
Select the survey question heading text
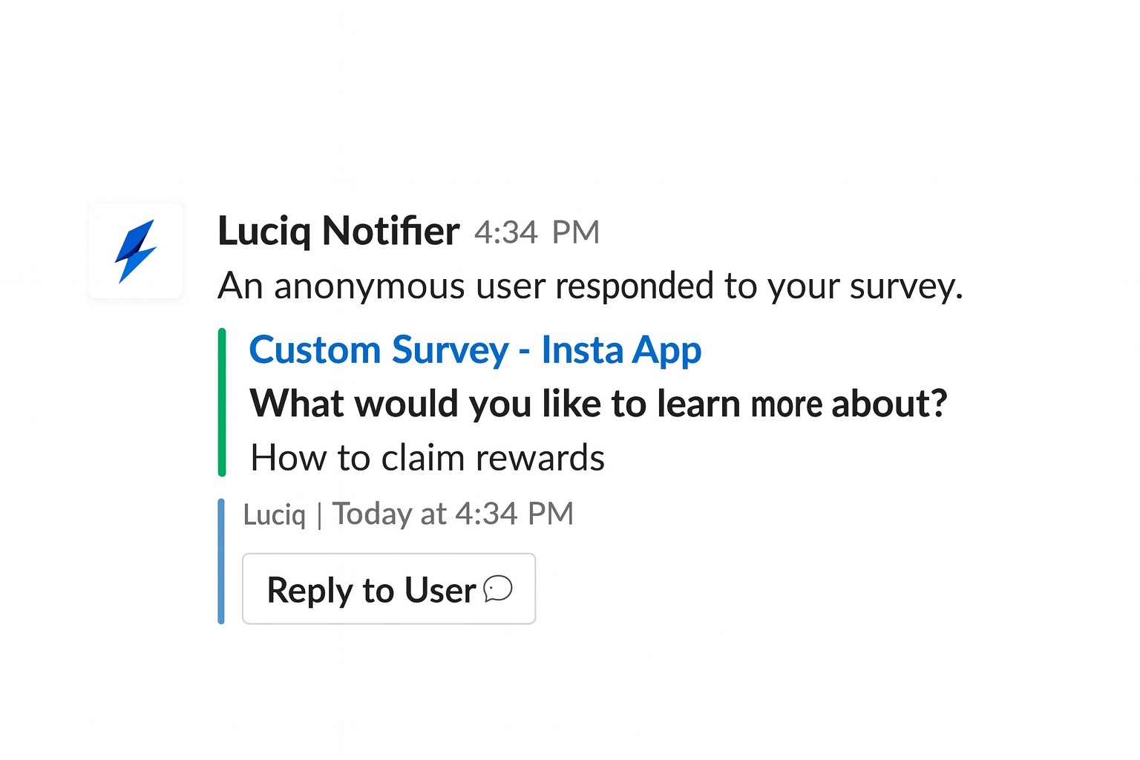[x=598, y=404]
